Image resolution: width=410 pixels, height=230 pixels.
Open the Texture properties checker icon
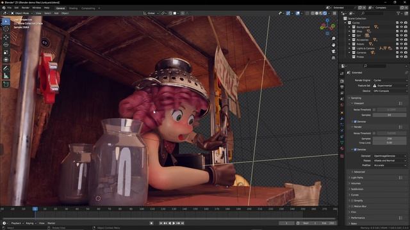pos(341,156)
